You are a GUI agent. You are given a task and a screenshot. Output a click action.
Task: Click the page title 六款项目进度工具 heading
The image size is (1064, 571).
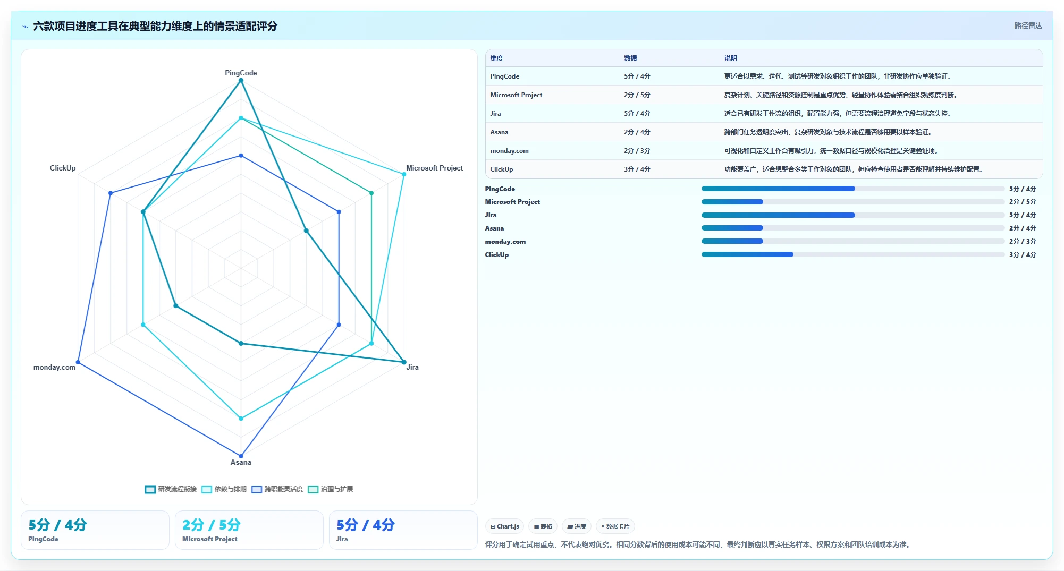click(x=155, y=26)
